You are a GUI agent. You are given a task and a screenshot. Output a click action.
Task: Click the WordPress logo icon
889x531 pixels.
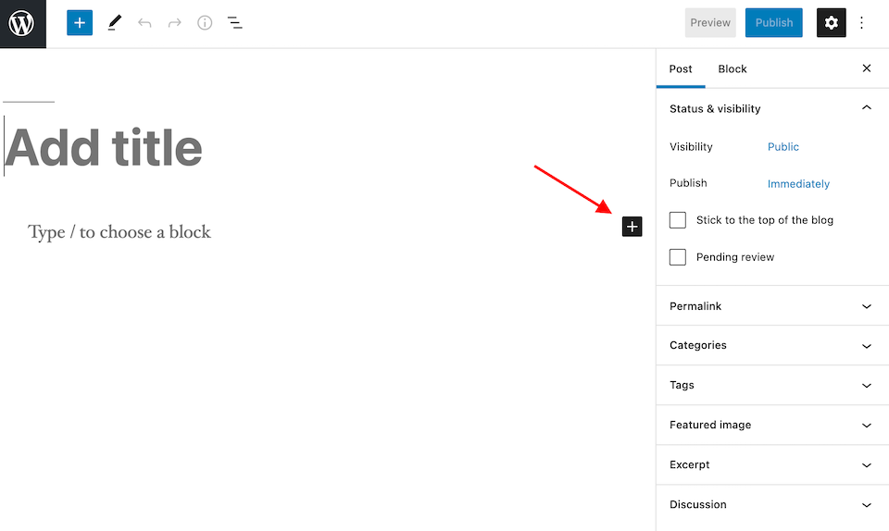(22, 23)
